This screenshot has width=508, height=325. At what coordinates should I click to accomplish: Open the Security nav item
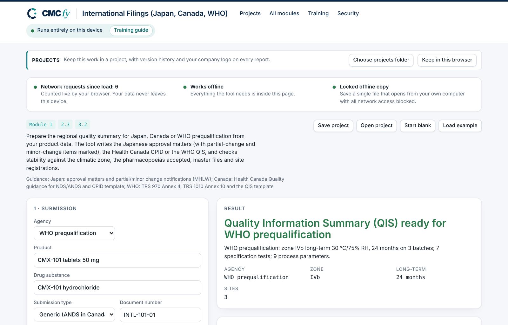coord(348,13)
